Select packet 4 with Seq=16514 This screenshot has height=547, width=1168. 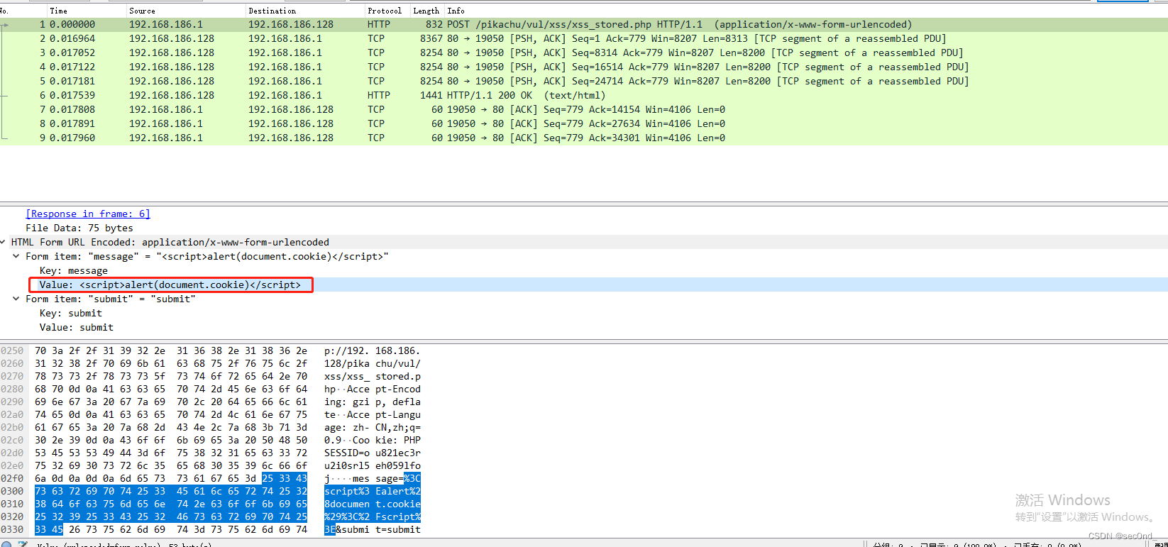click(x=584, y=67)
